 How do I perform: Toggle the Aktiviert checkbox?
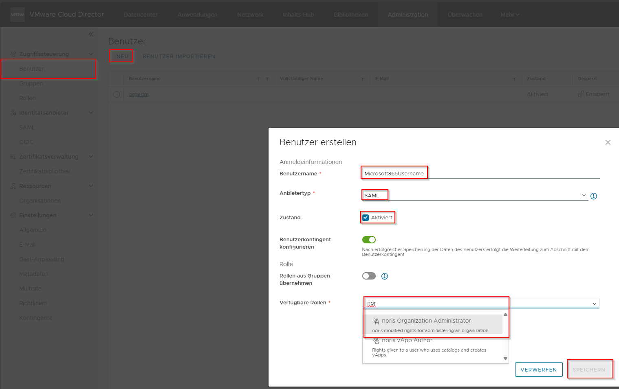pos(366,218)
